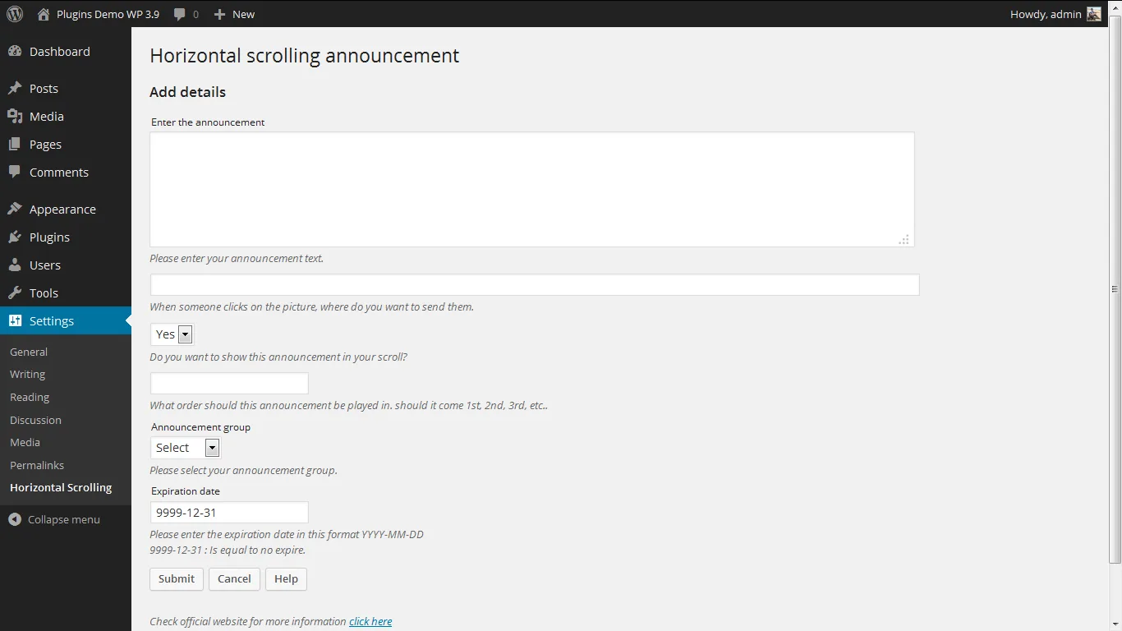Open the Yes display-status dropdown
Viewport: 1122px width, 631px height.
172,334
